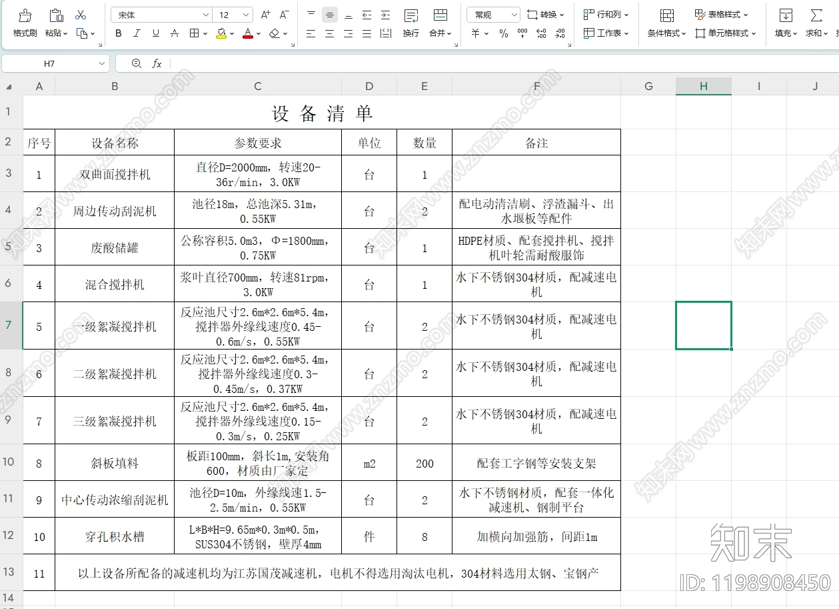This screenshot has width=839, height=609.
Task: Open number format dropdown (常规)
Action: [493, 15]
